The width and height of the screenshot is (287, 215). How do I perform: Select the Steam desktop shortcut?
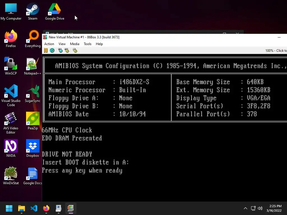point(33,11)
